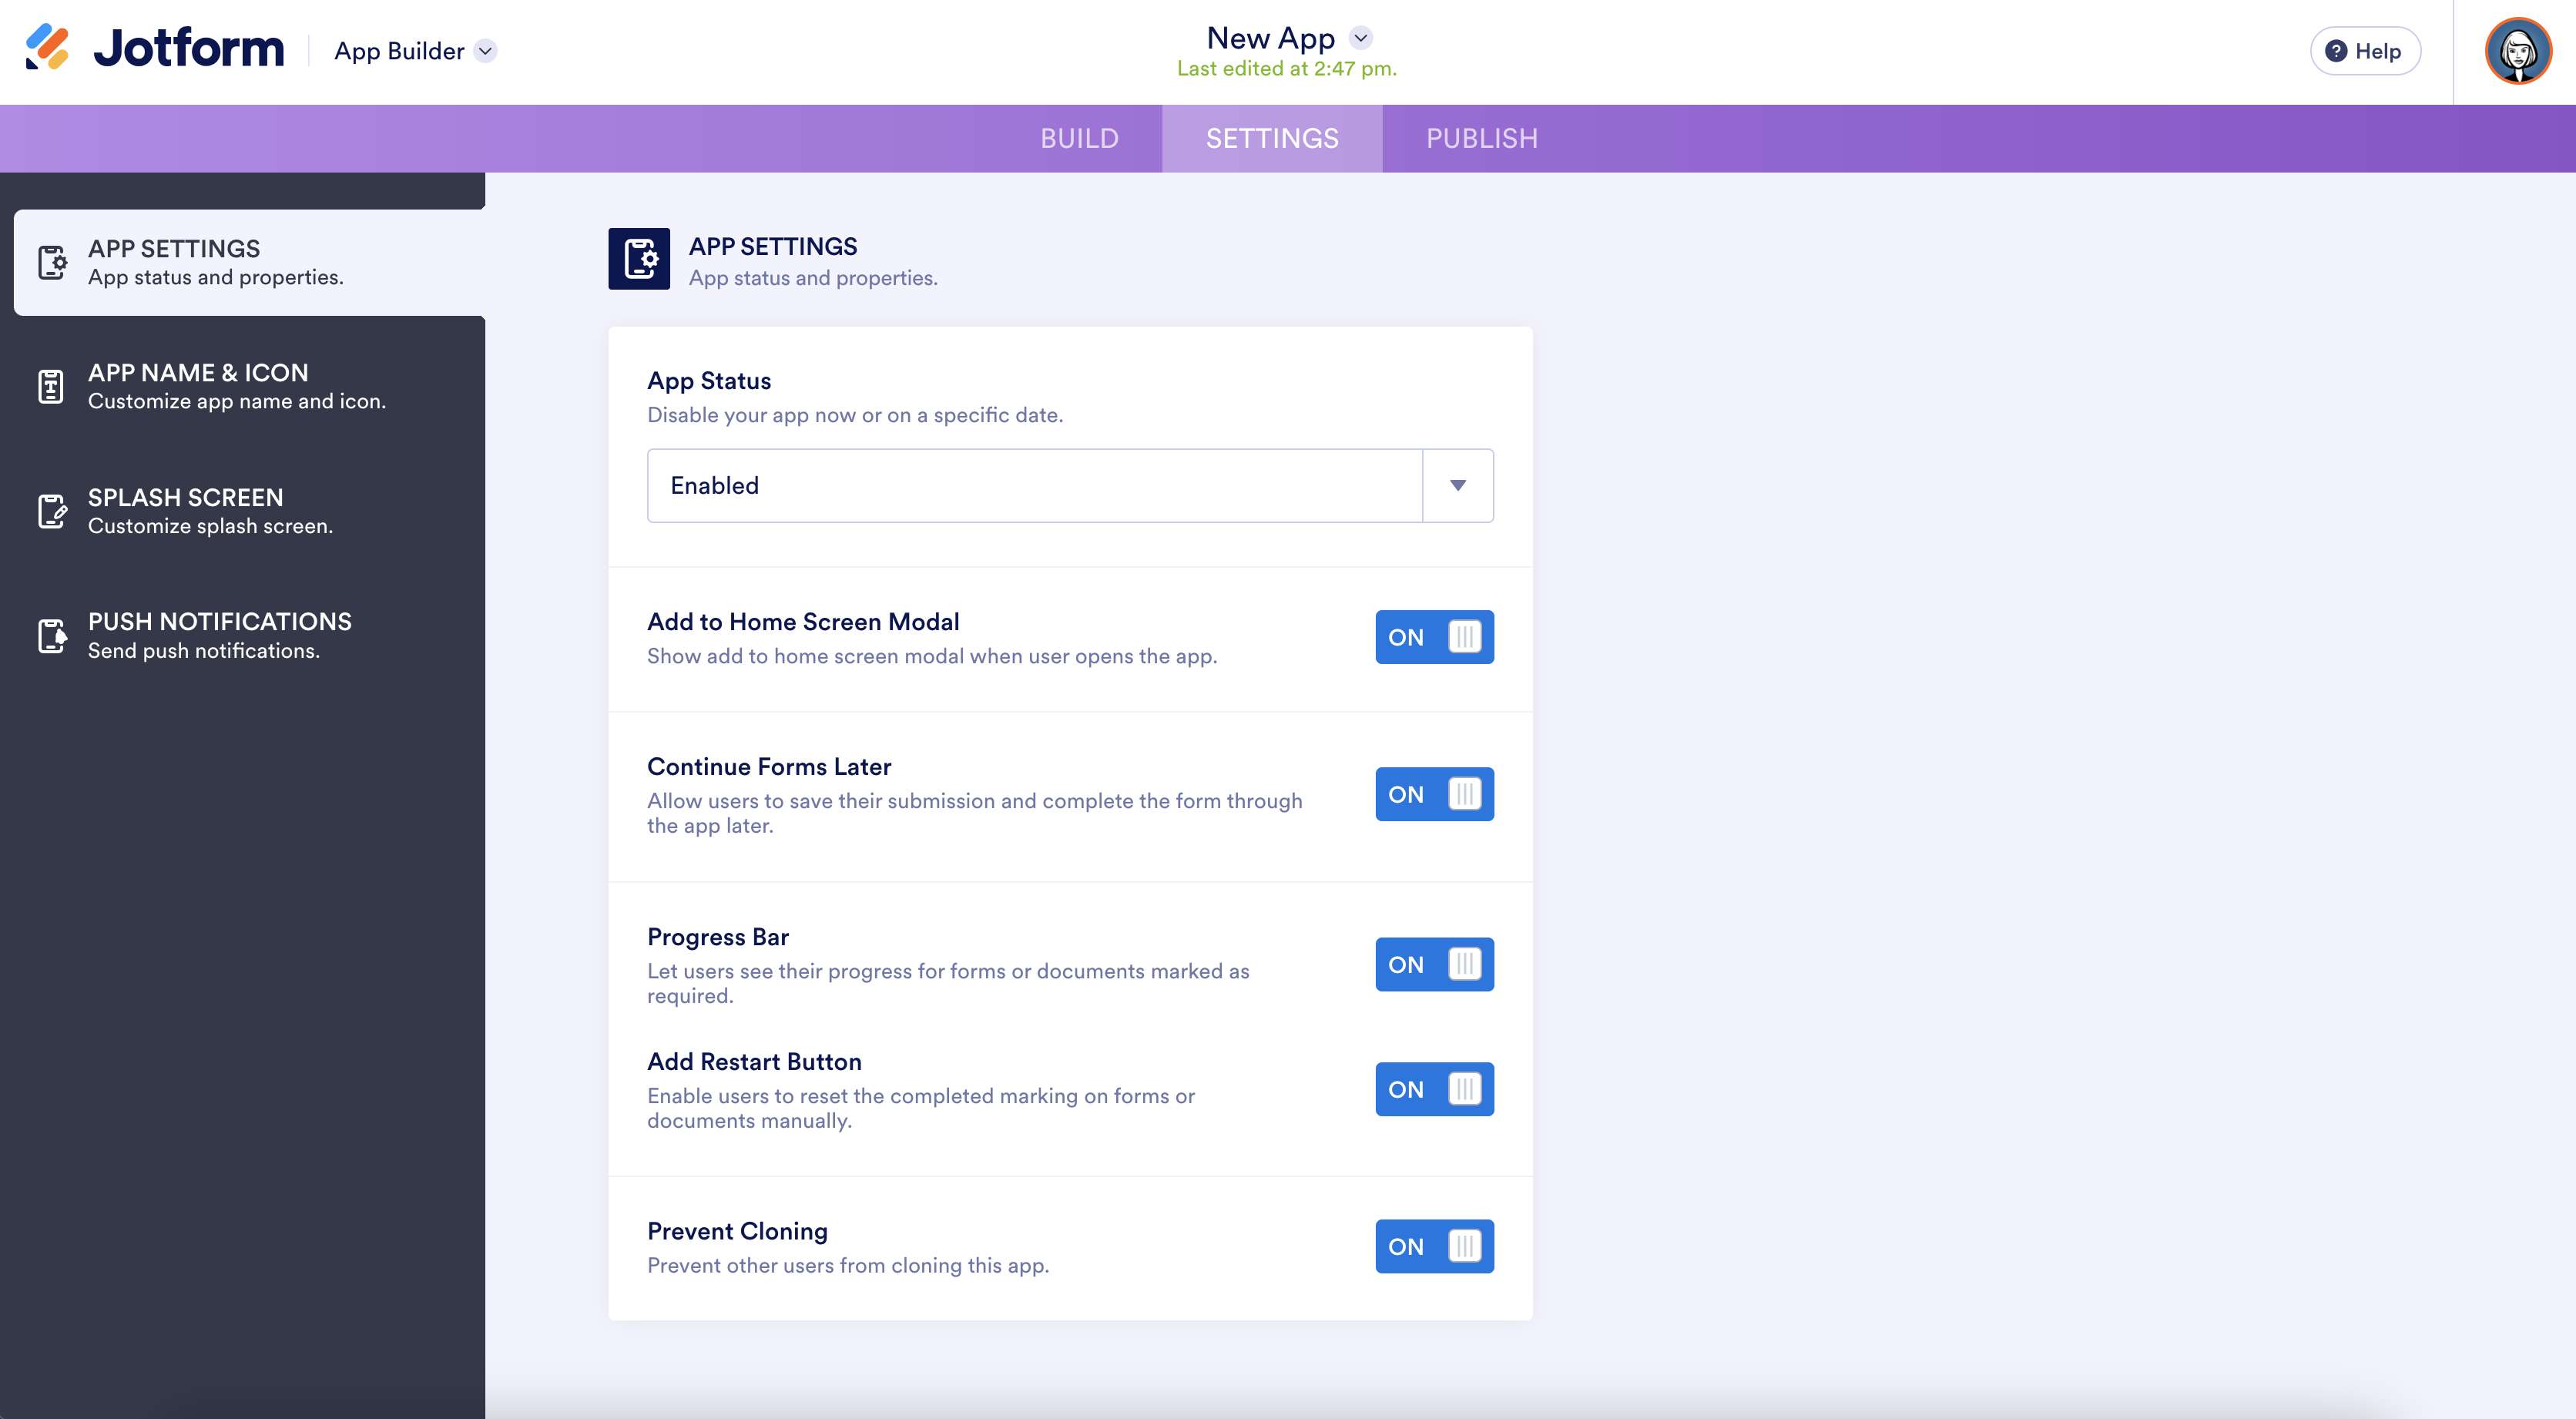The image size is (2576, 1419).
Task: Switch off the Progress Bar toggle
Action: [1434, 964]
